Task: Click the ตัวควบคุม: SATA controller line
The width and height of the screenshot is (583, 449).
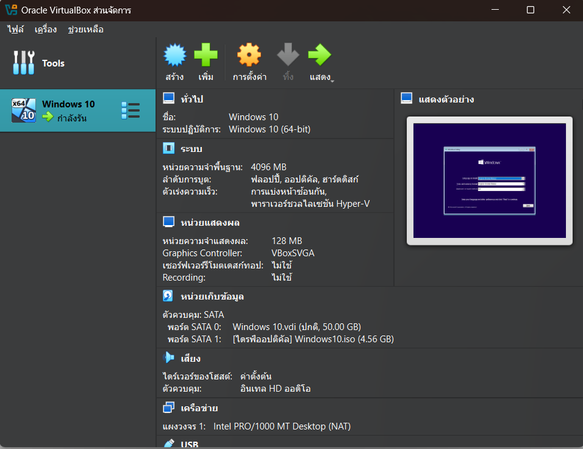Action: click(193, 315)
